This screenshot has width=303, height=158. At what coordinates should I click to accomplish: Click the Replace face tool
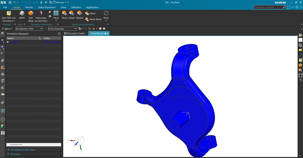[80, 15]
